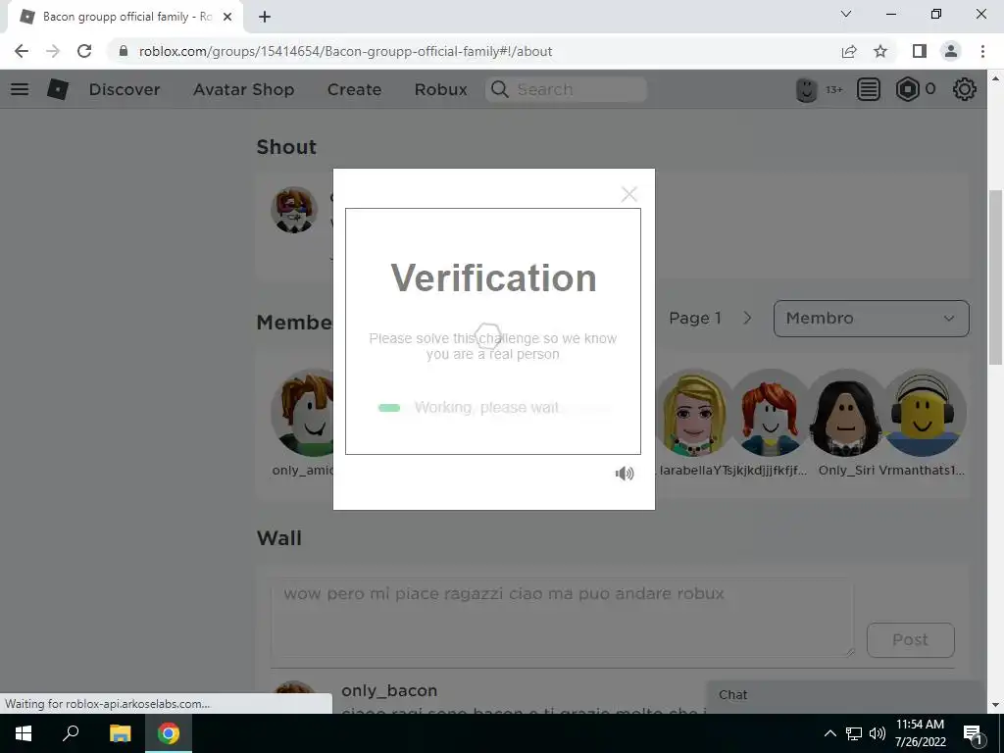This screenshot has width=1004, height=753.
Task: Focus the Roblox Search field
Action: [566, 89]
